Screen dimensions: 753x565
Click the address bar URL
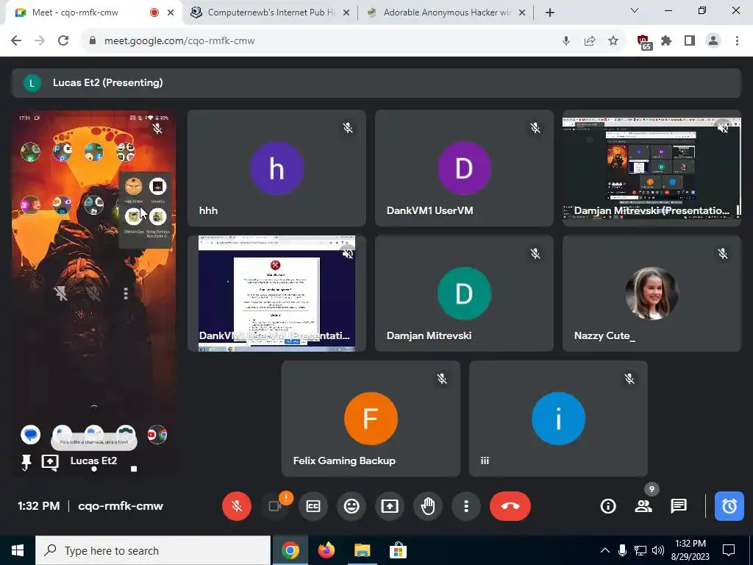[x=179, y=41]
